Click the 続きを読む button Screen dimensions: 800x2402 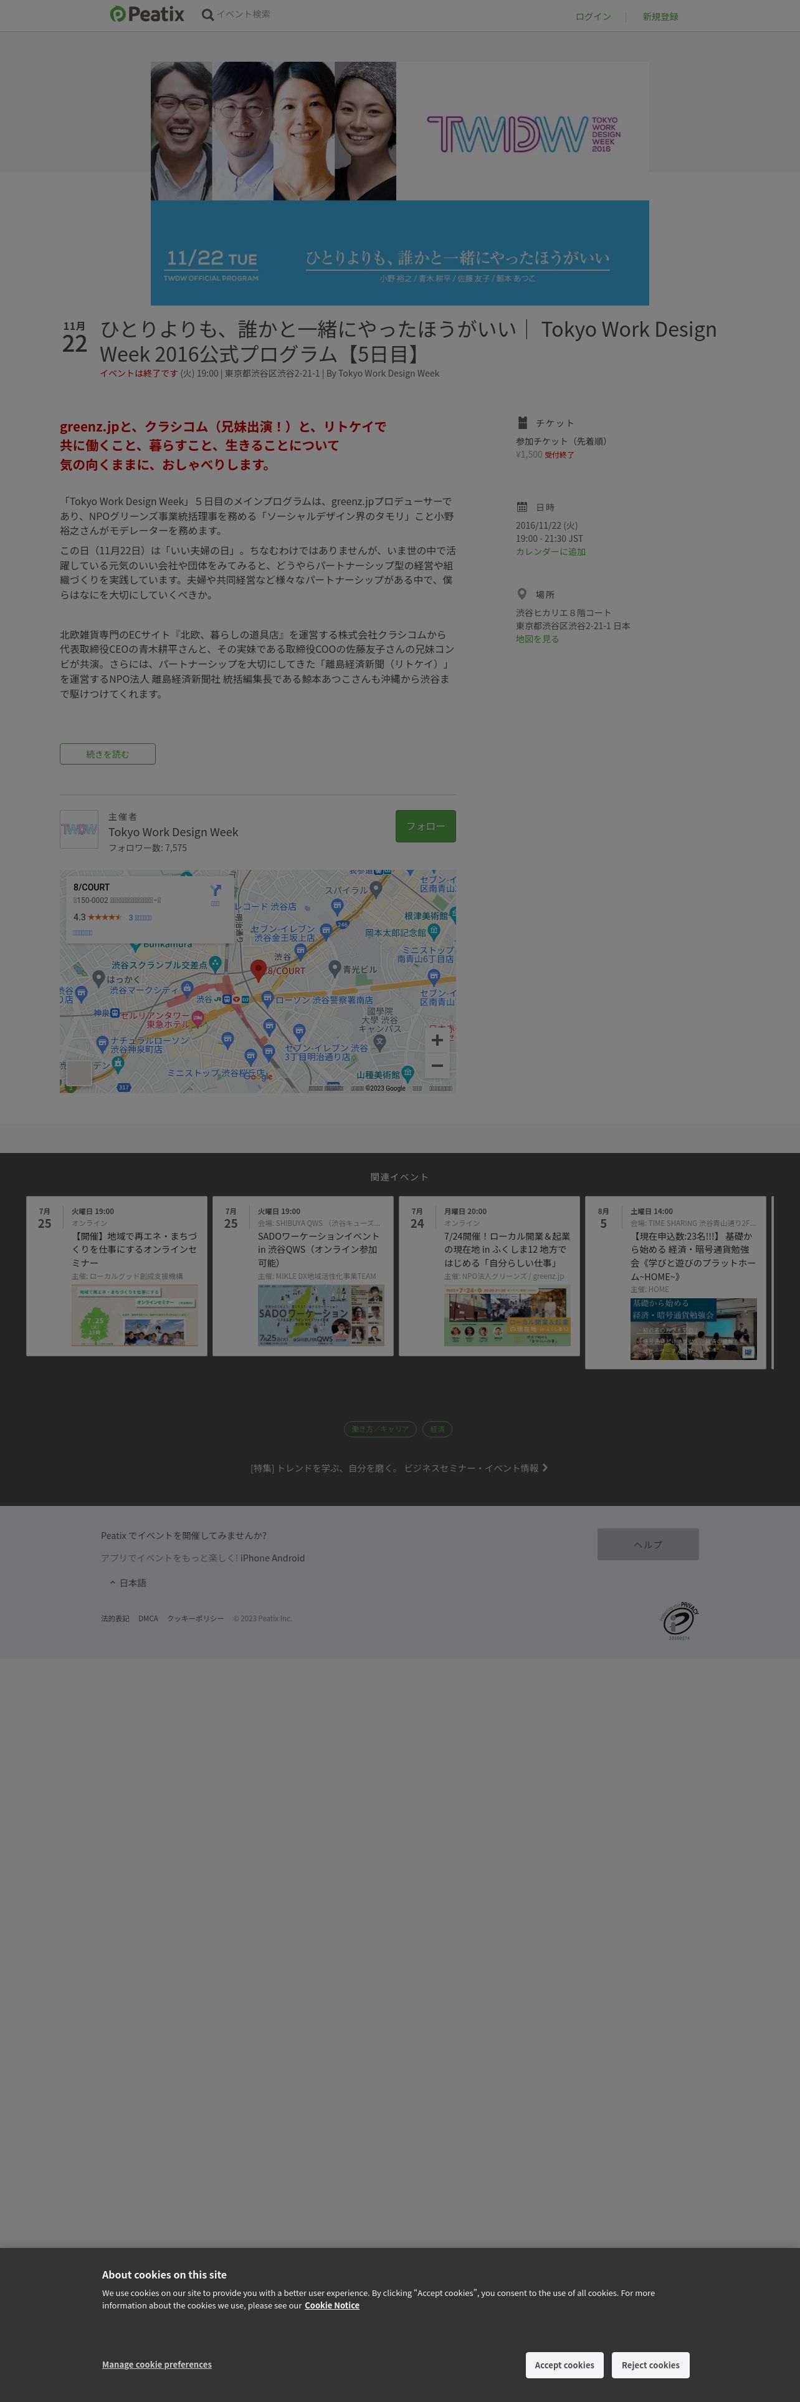(107, 753)
